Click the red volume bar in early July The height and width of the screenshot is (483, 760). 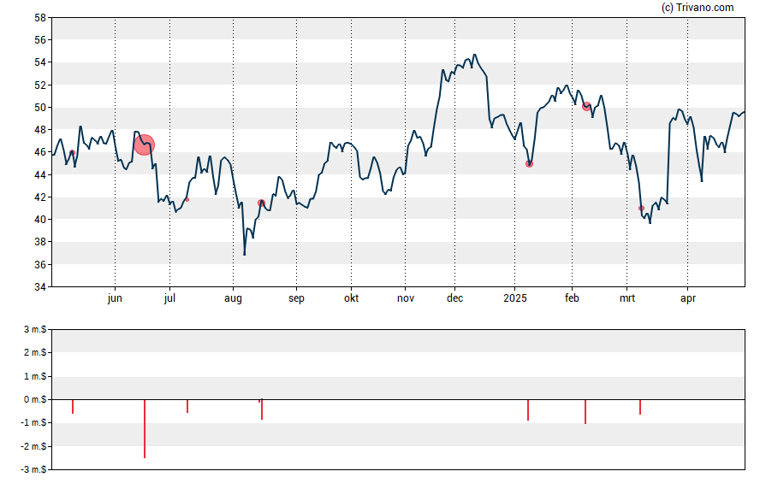coord(187,406)
